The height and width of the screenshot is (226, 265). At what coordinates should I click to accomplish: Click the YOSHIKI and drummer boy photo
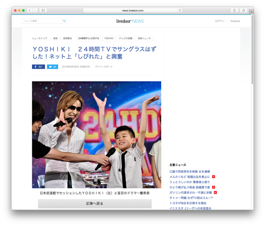coord(96,135)
